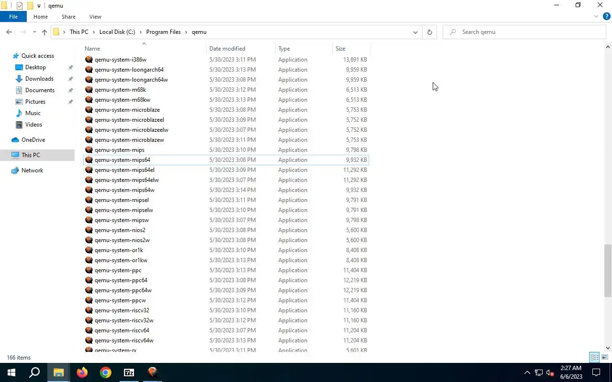Image resolution: width=612 pixels, height=382 pixels.
Task: Open the Downloads folder in sidebar
Action: [39, 79]
